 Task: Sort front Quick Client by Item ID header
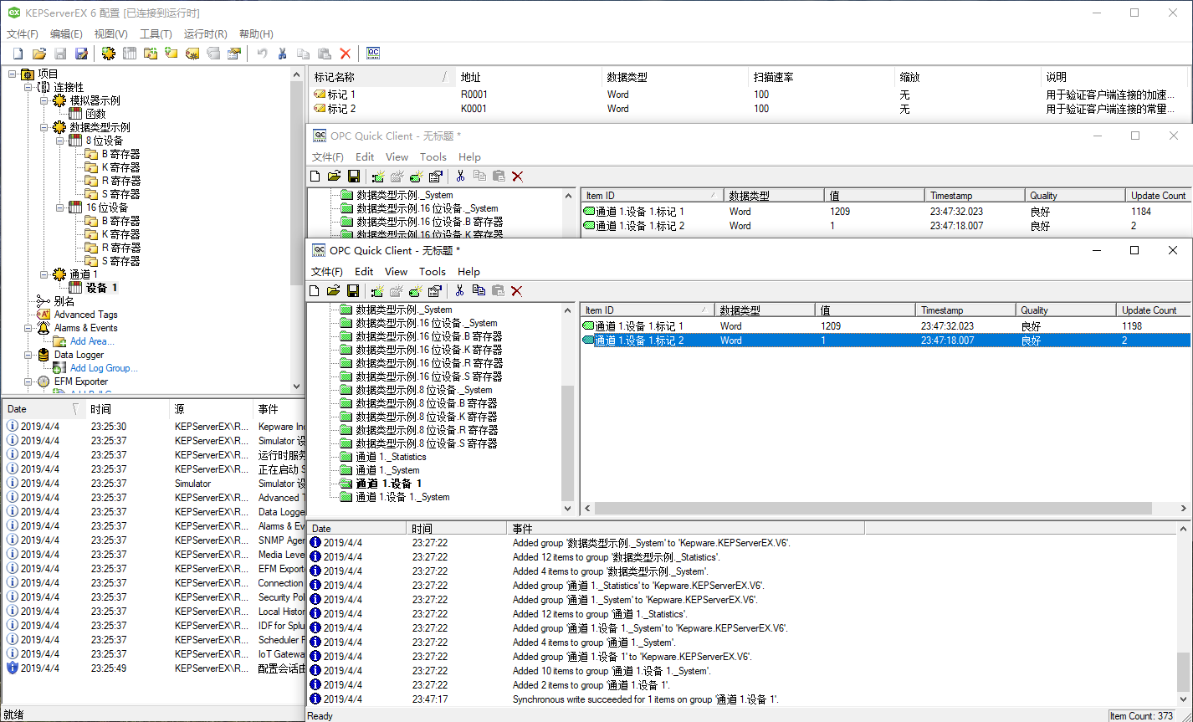tap(648, 310)
